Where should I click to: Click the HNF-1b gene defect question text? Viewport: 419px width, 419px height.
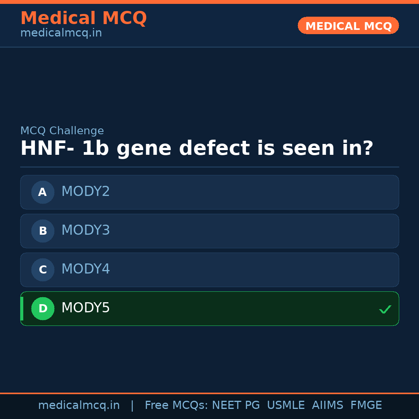click(197, 149)
